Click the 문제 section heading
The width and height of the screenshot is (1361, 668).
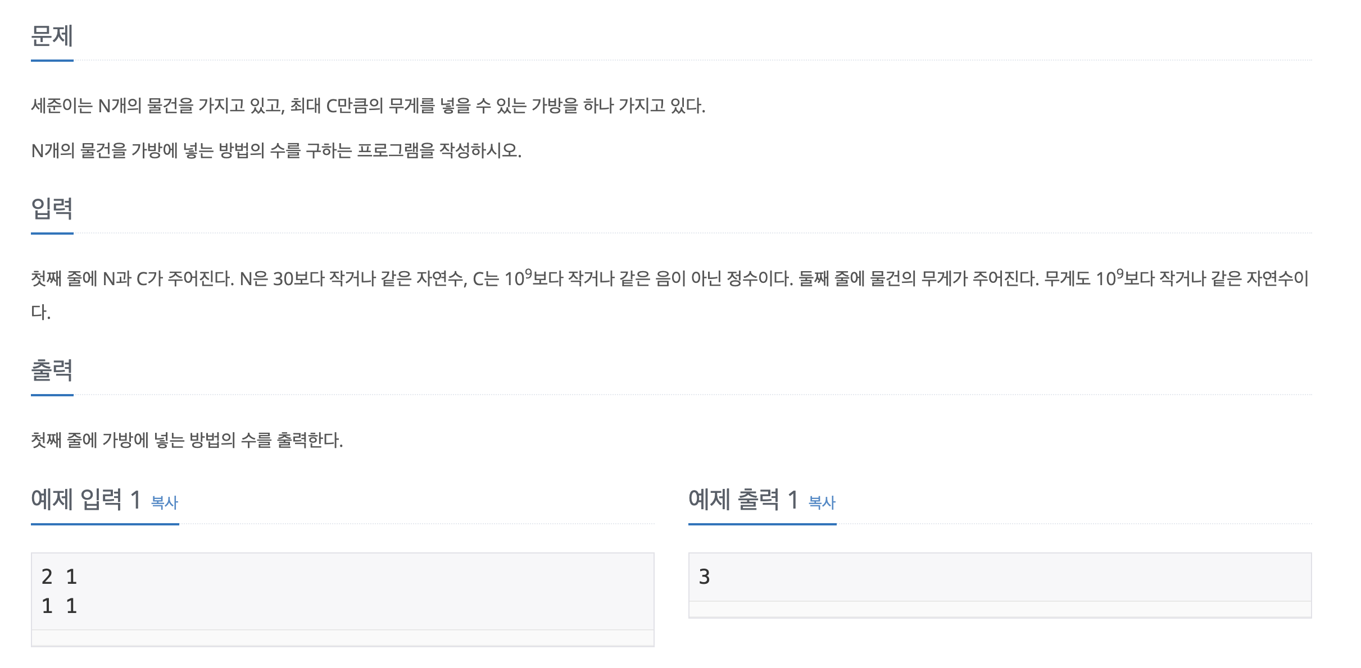pyautogui.click(x=52, y=36)
